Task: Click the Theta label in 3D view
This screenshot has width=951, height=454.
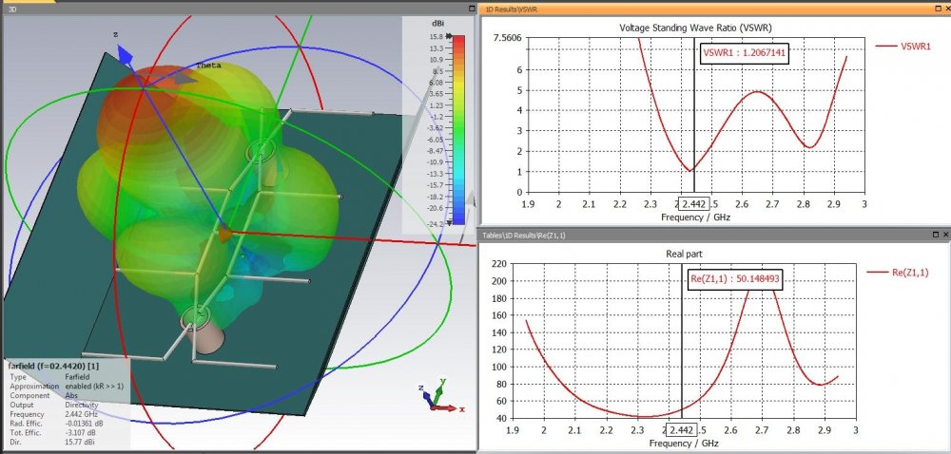Action: (207, 66)
